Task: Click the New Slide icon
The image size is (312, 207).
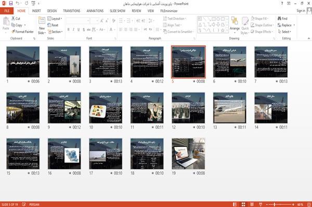Action: [42, 21]
